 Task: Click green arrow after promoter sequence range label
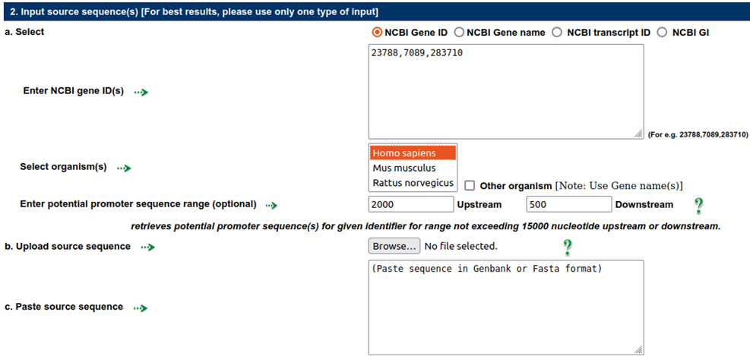click(272, 206)
